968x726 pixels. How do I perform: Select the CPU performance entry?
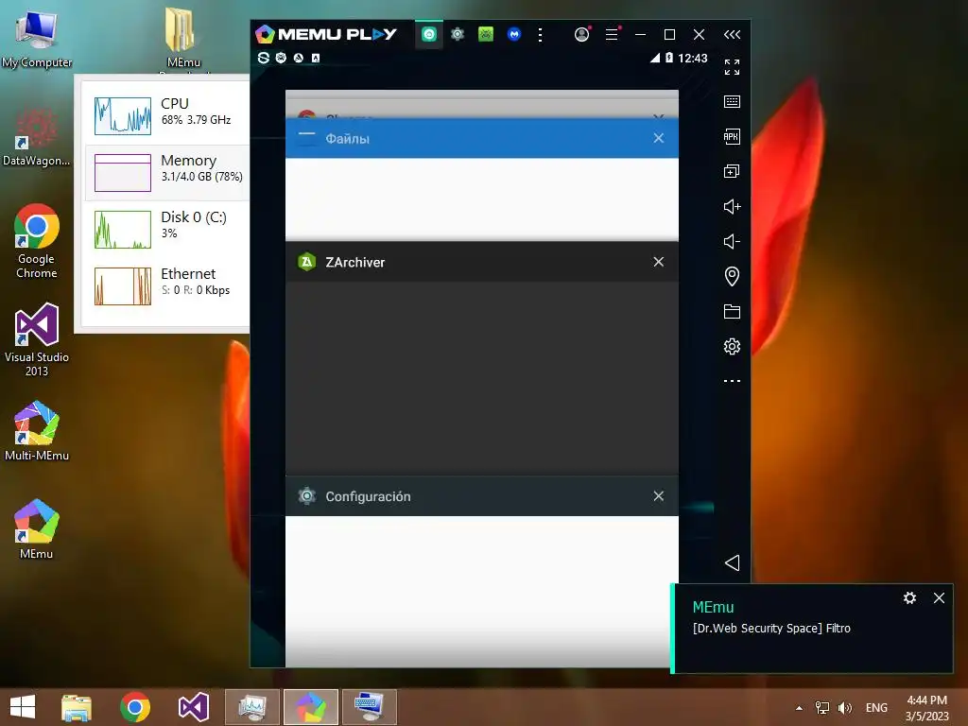(x=166, y=114)
